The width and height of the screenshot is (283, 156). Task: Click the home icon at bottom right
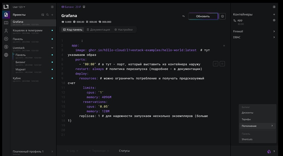click(x=269, y=151)
